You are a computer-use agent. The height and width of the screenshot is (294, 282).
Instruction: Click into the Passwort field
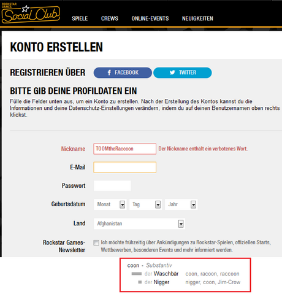pos(112,185)
